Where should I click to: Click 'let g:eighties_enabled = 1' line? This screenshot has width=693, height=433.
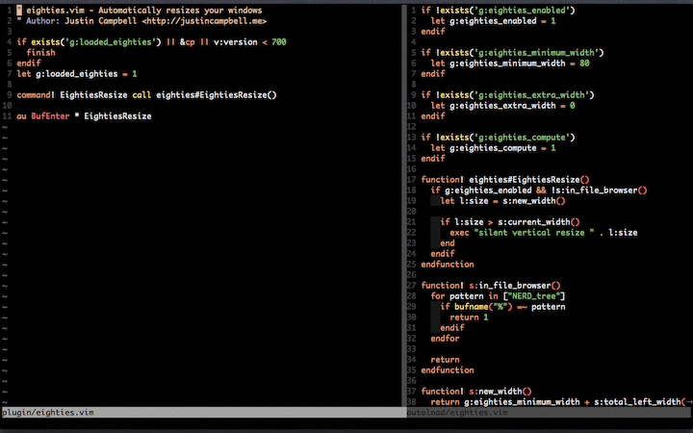tap(493, 21)
